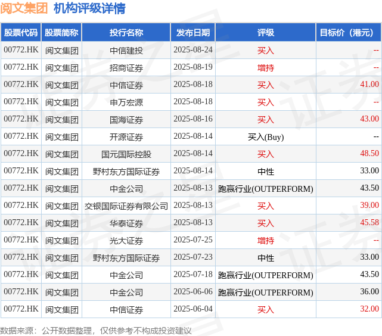Click the 国元国际控股 bank name cell

(126, 154)
